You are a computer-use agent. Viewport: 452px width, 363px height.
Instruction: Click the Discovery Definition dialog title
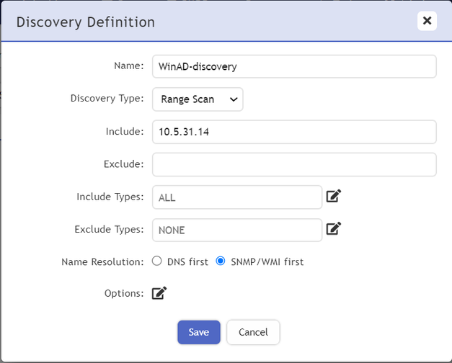[x=85, y=22]
